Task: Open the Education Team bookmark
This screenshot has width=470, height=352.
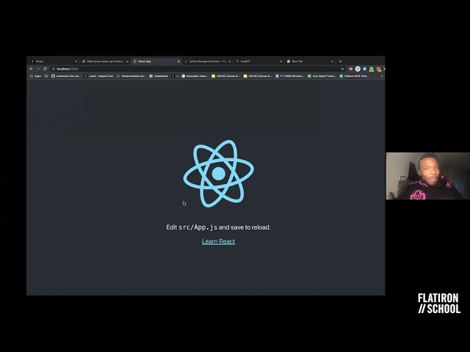Action: [x=195, y=76]
